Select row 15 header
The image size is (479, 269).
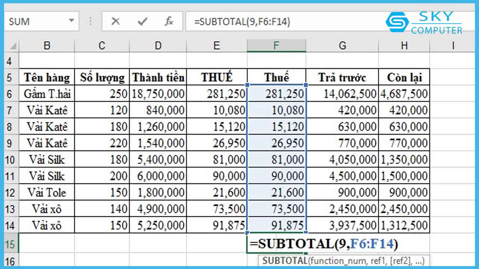click(x=11, y=243)
